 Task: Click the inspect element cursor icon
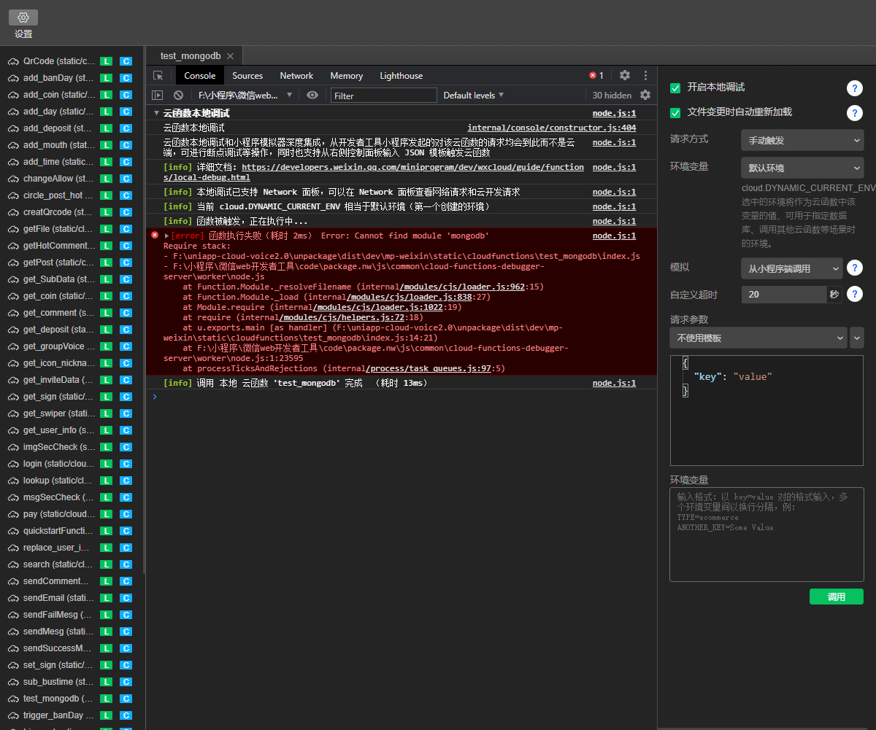pos(158,76)
